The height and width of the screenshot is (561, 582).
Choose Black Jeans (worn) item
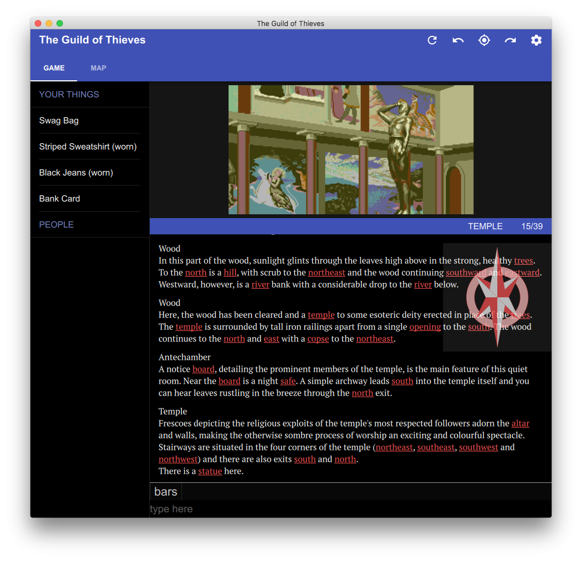(x=76, y=173)
